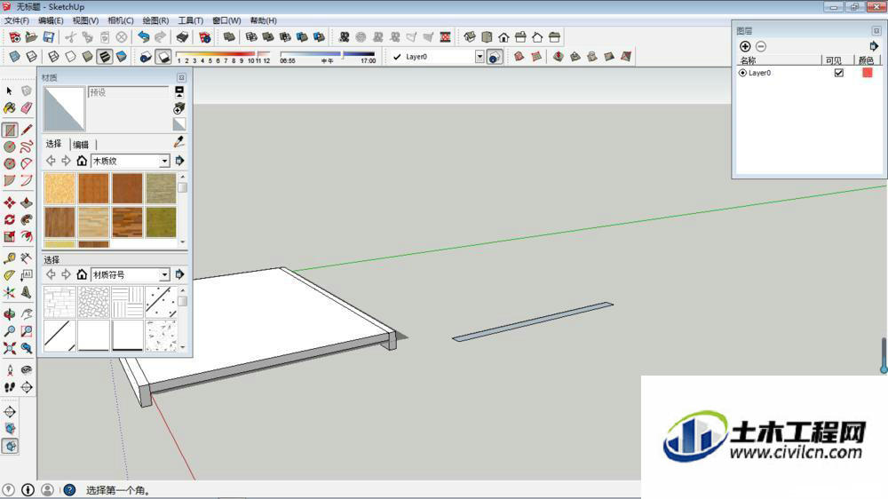Viewport: 888px width, 499px height.
Task: Open the 文件(F) menu
Action: coord(17,20)
